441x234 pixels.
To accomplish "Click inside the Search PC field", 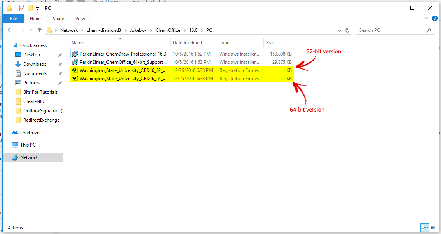I will point(390,30).
